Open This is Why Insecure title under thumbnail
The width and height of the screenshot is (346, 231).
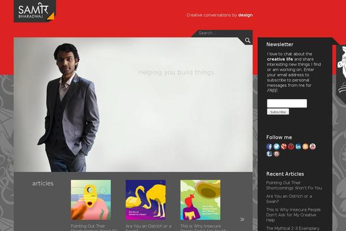[204, 228]
